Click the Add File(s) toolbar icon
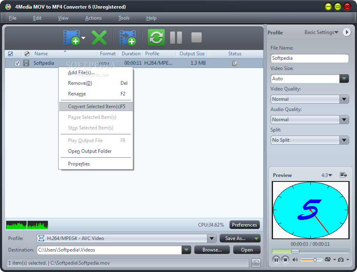Viewport: 357px width, 272px height. pyautogui.click(x=71, y=38)
